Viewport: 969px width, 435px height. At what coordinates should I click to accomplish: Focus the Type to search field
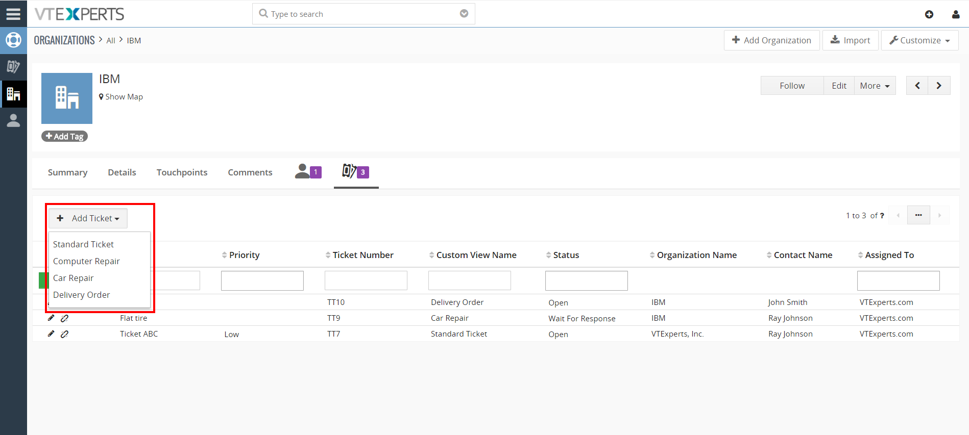point(364,14)
